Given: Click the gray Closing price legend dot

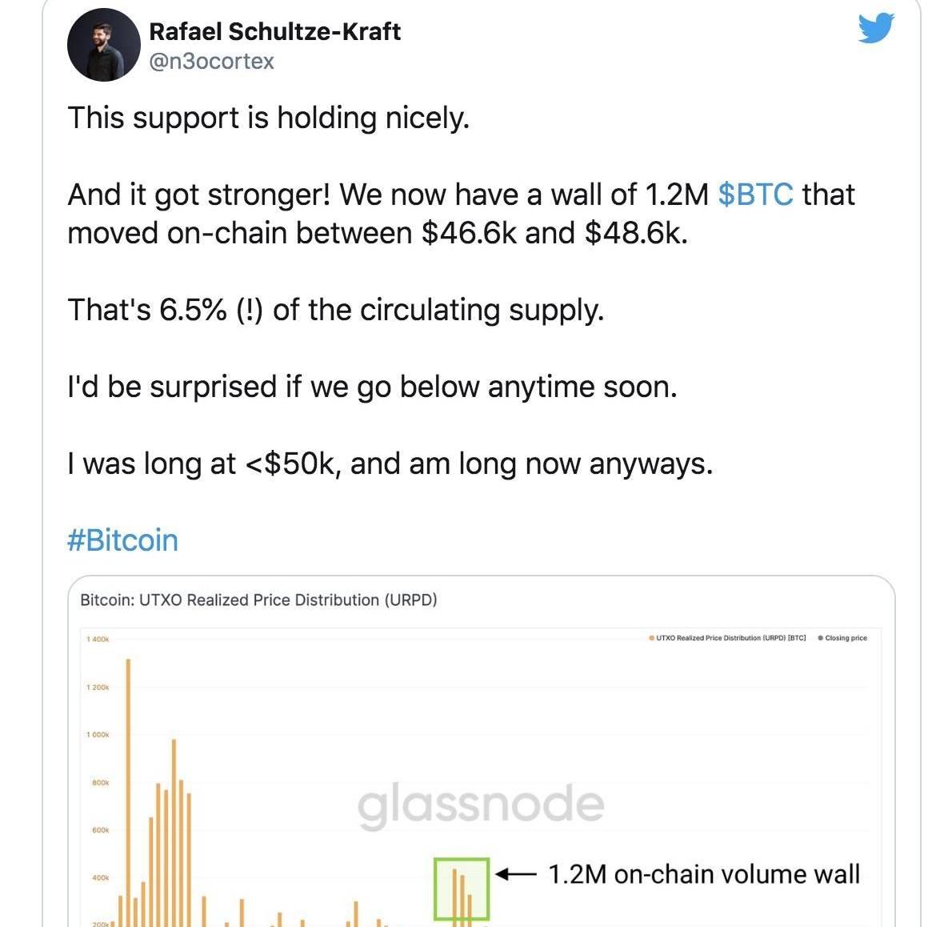Looking at the screenshot, I should 821,638.
